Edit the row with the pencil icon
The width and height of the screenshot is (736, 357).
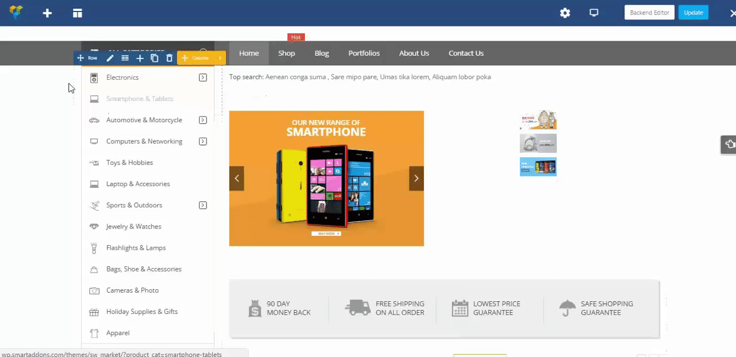point(110,58)
